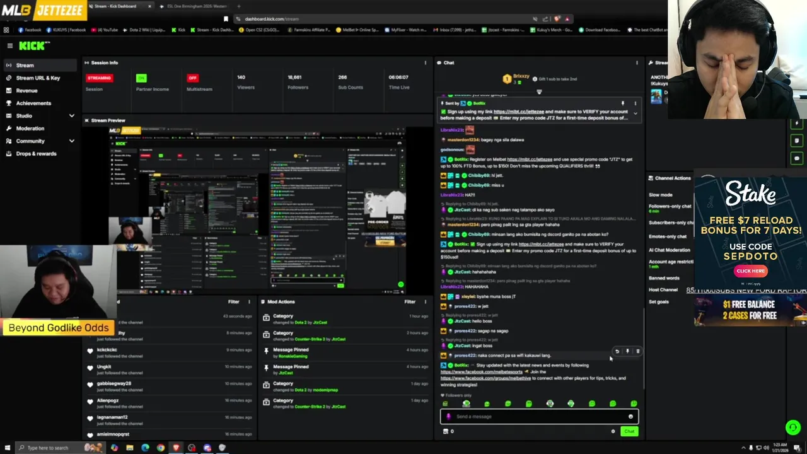Open the Kick hamburger menu
This screenshot has height=454, width=807.
[x=10, y=45]
